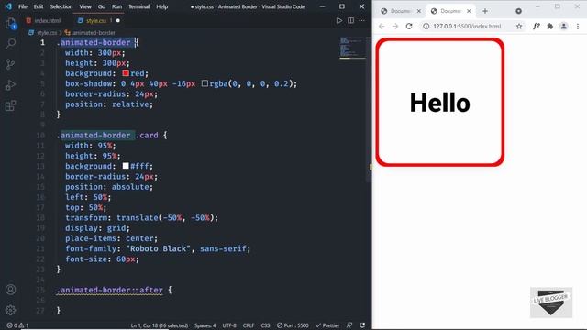Close the first Document tab in Chrome
Viewport: 587px width, 330px height.
coord(419,11)
